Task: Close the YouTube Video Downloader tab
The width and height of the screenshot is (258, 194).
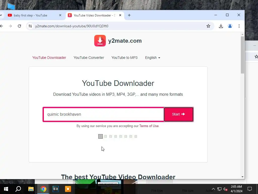Action: [x=120, y=15]
